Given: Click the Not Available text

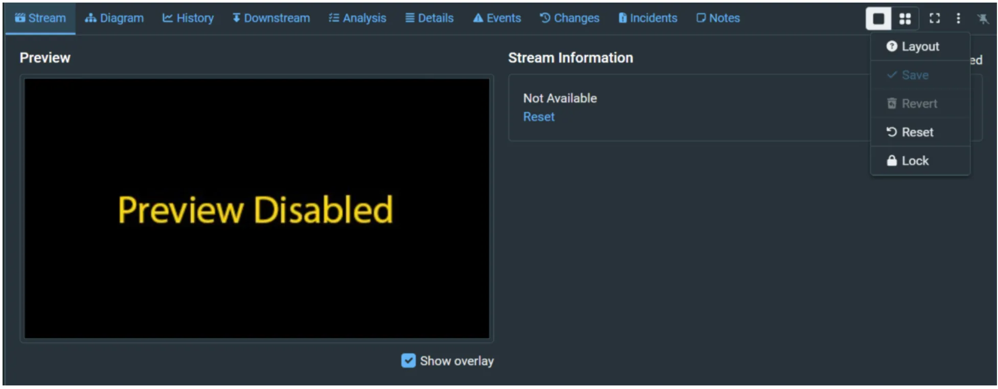Looking at the screenshot, I should [x=560, y=98].
